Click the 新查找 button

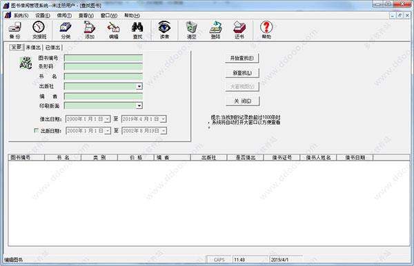pos(242,73)
